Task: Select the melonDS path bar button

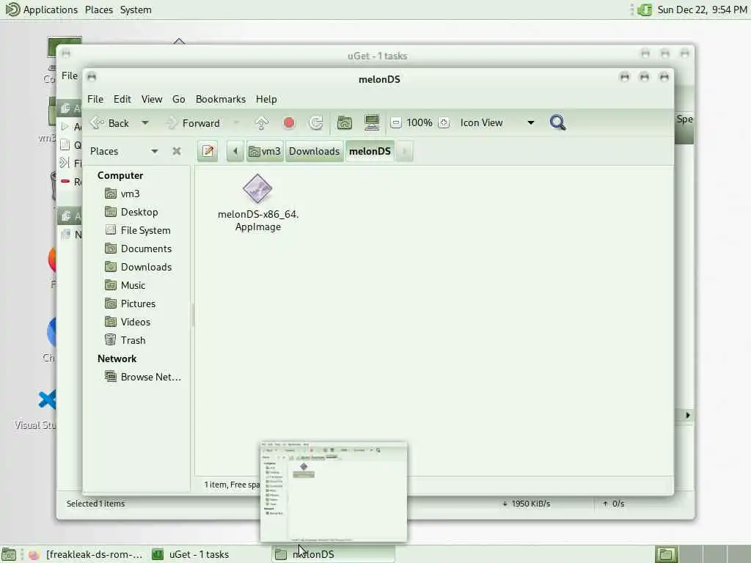Action: click(370, 151)
